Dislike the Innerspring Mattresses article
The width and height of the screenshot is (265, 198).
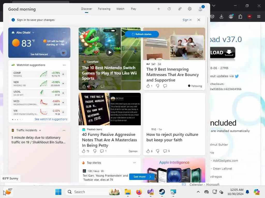coord(158,86)
